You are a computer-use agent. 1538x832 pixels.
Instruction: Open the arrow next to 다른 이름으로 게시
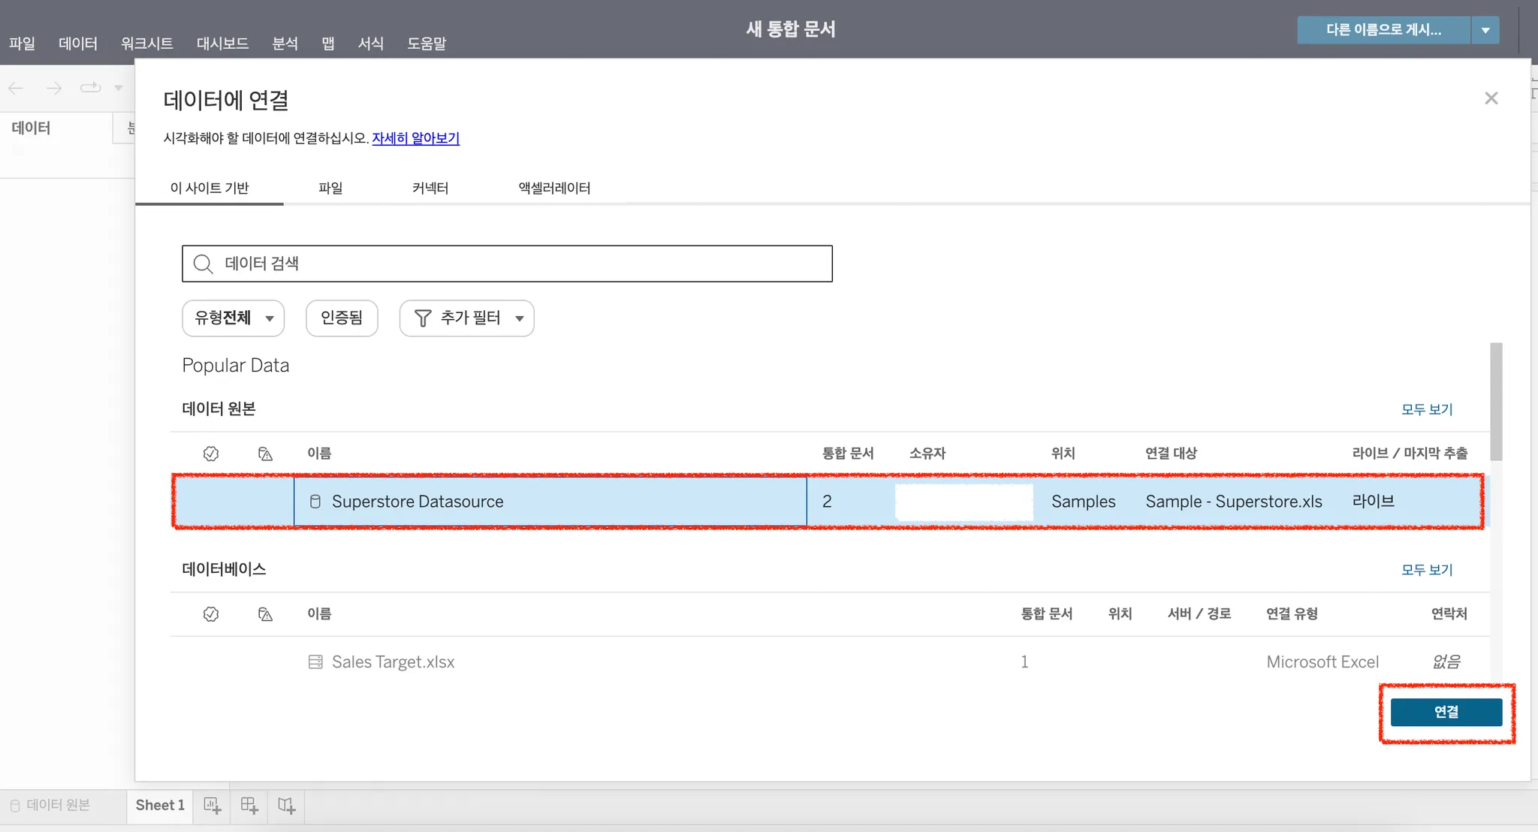pyautogui.click(x=1485, y=30)
